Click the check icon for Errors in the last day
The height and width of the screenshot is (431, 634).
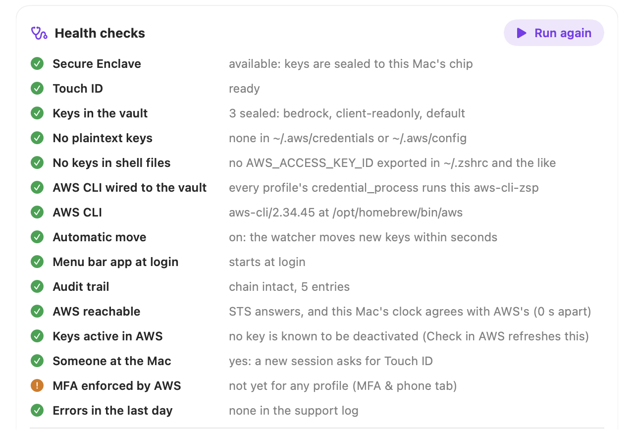click(37, 410)
